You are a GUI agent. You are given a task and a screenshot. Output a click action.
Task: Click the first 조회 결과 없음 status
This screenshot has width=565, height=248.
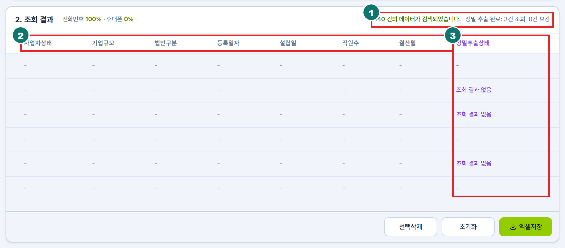pos(474,90)
